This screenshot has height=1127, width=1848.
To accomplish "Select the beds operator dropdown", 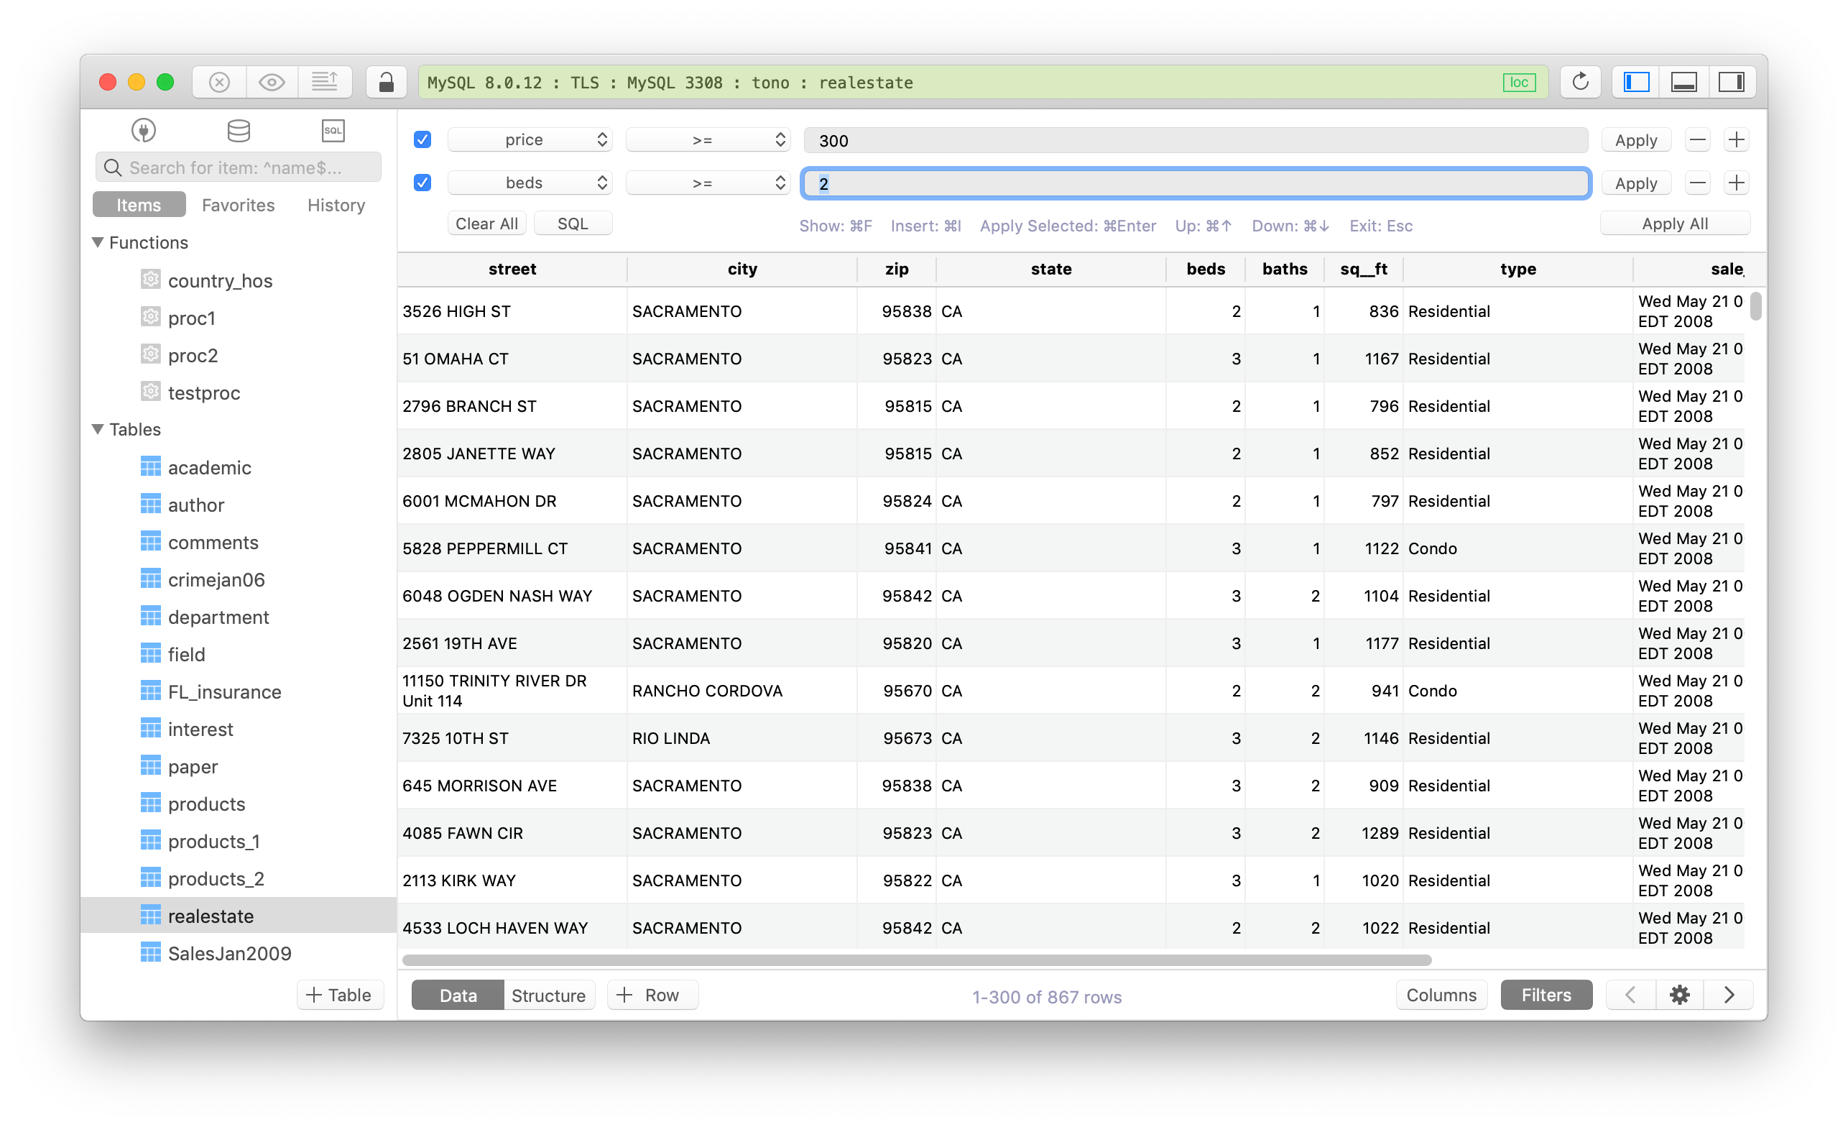I will click(705, 184).
